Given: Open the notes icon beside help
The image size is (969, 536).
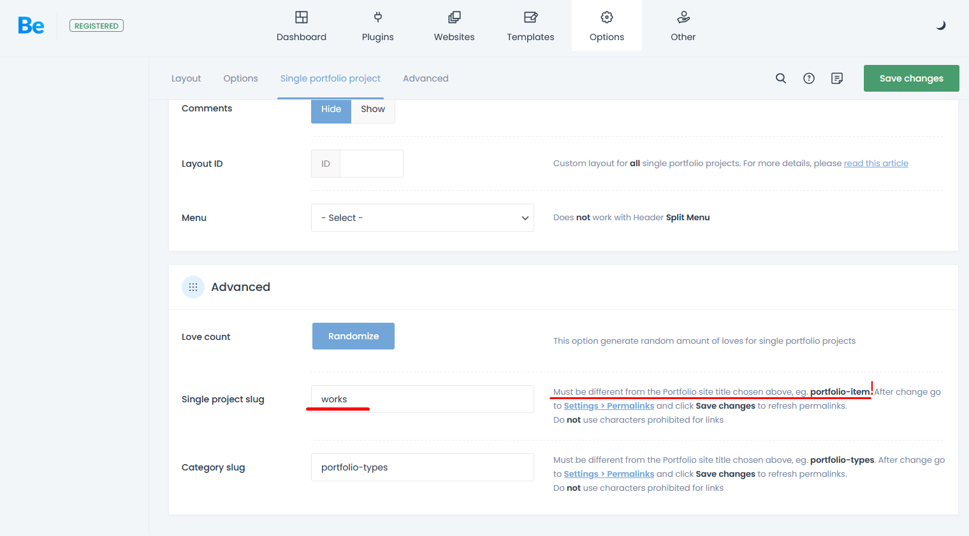Looking at the screenshot, I should [837, 78].
